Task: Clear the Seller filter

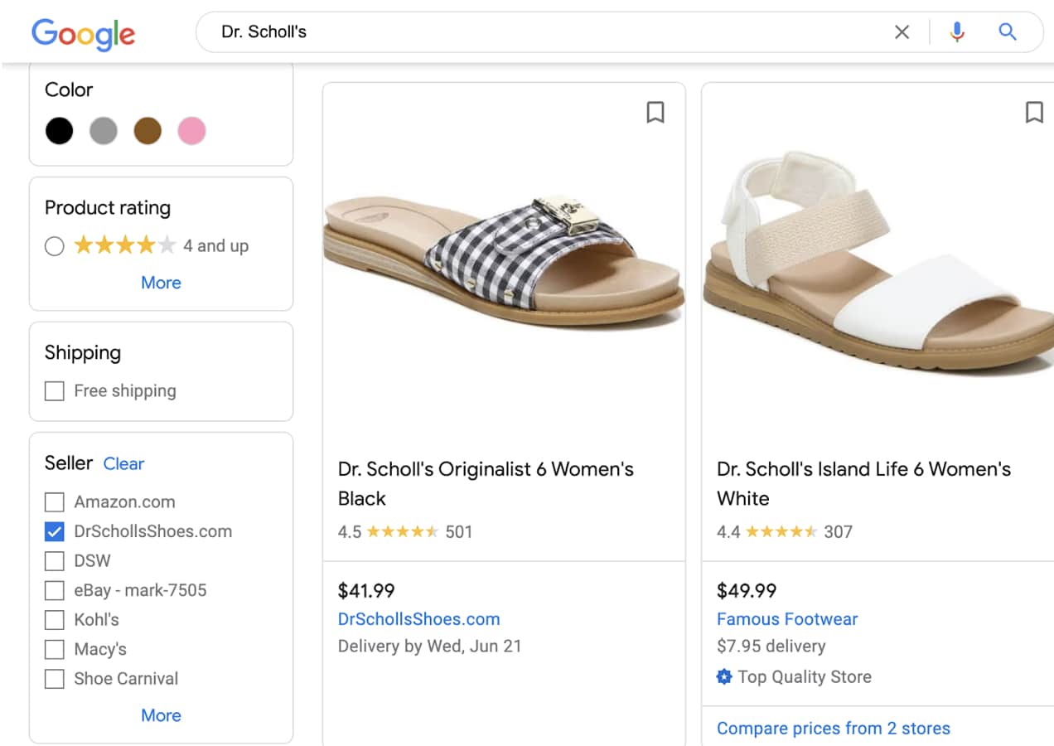Action: [123, 463]
